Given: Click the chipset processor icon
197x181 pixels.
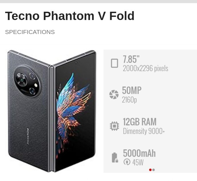Looking at the screenshot, I should (114, 126).
